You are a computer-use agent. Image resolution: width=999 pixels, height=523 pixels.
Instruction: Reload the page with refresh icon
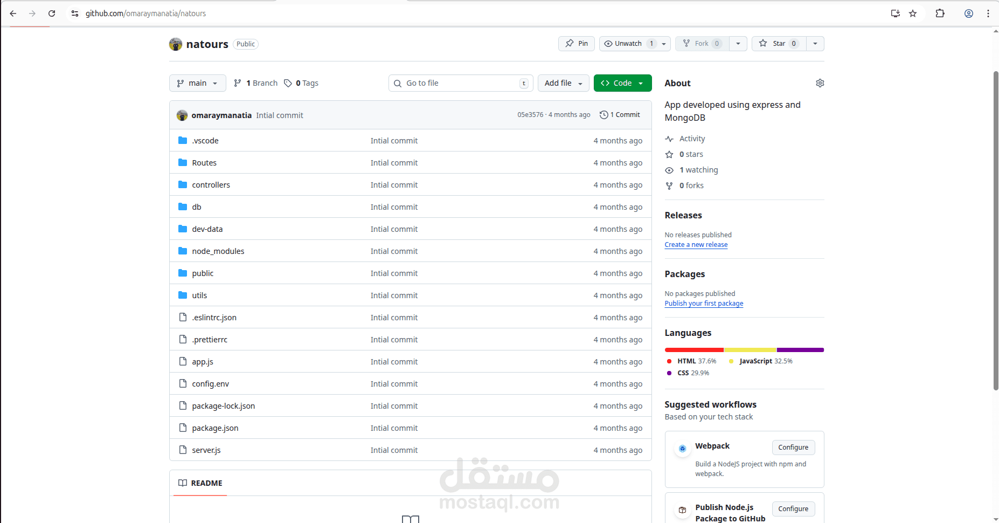(x=52, y=13)
